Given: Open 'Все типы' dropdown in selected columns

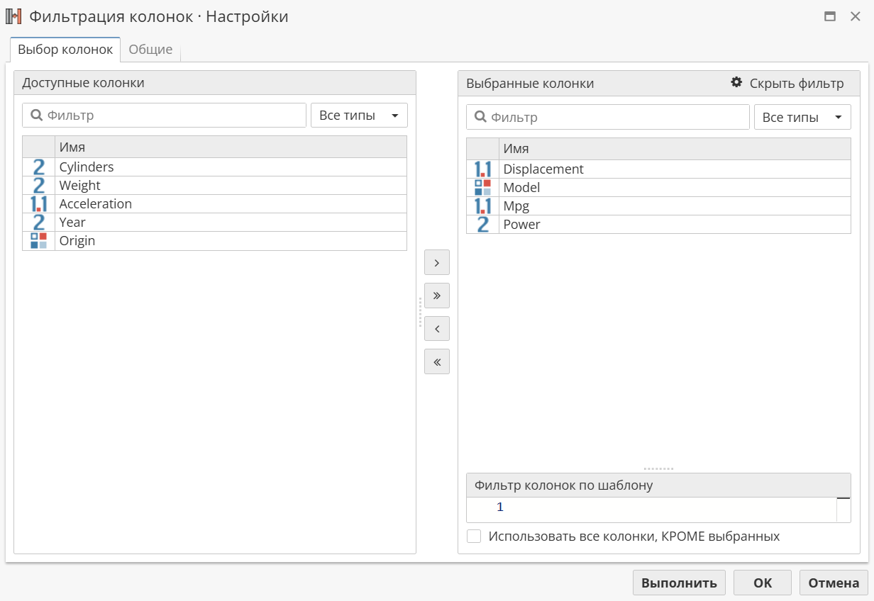Looking at the screenshot, I should coord(802,118).
